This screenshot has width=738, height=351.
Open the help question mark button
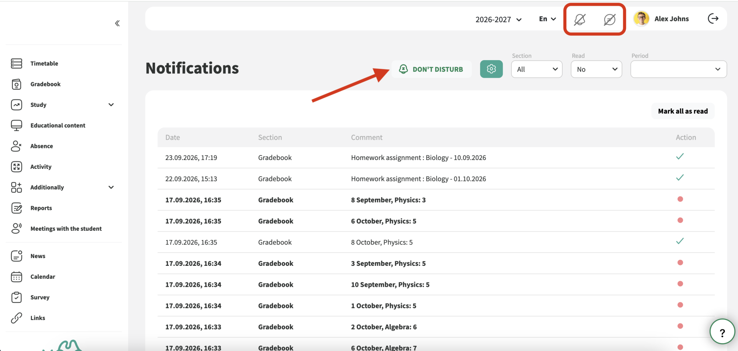722,331
